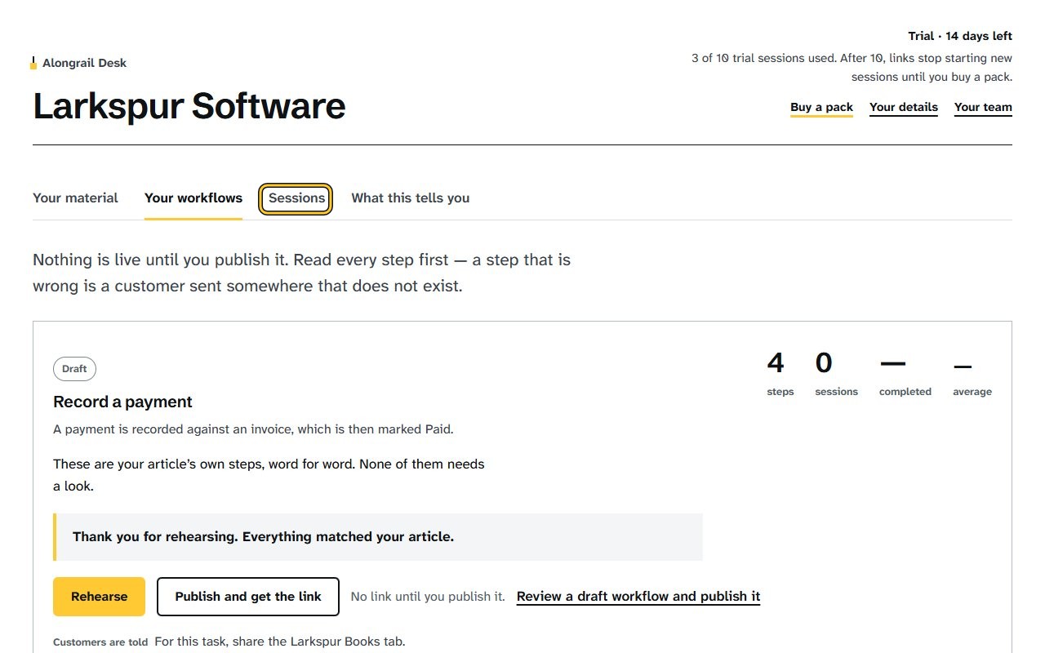The width and height of the screenshot is (1045, 653).
Task: Open Review a draft workflow and publish it
Action: coord(638,597)
